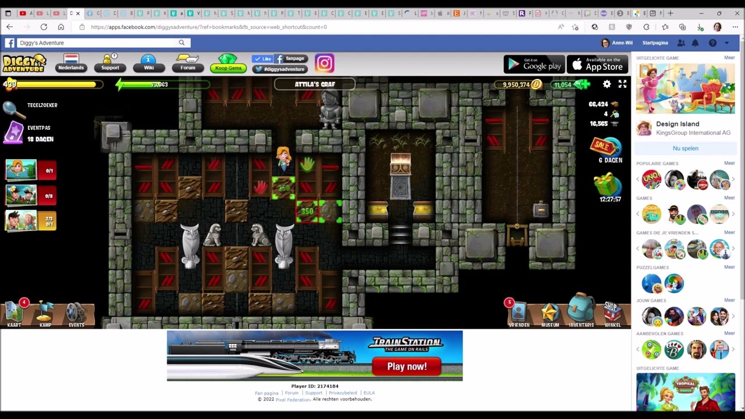Open the Privacybeleid footer link
The height and width of the screenshot is (419, 745).
(343, 393)
